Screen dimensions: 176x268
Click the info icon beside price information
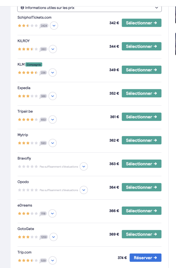click(22, 8)
